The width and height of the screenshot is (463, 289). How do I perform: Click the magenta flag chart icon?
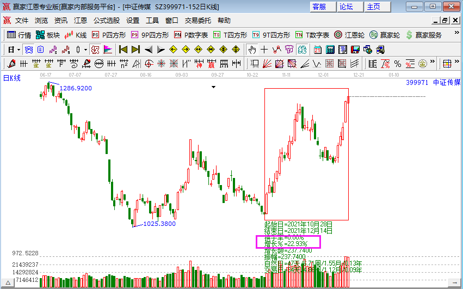click(108, 50)
